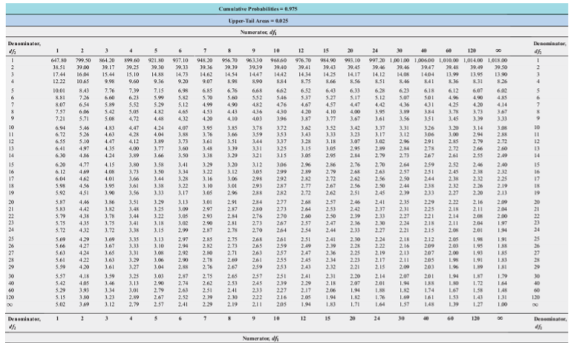570x343 pixels.
Task: Click the value 647.80 in the table
Action: pos(59,60)
